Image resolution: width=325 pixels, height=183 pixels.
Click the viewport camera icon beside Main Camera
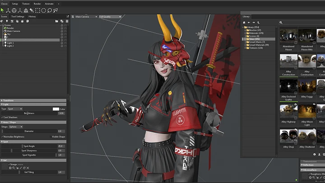[73, 17]
